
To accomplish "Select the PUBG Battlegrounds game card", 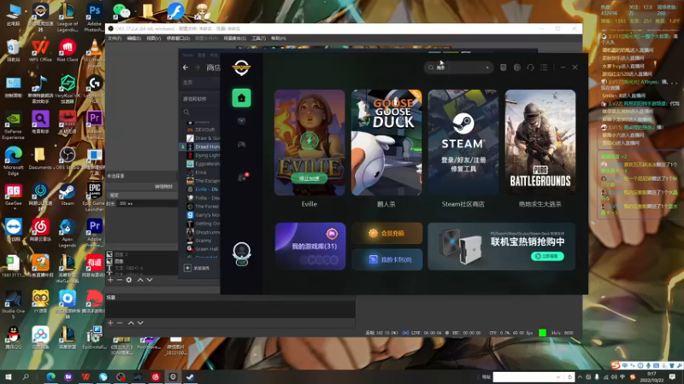I will click(x=540, y=143).
